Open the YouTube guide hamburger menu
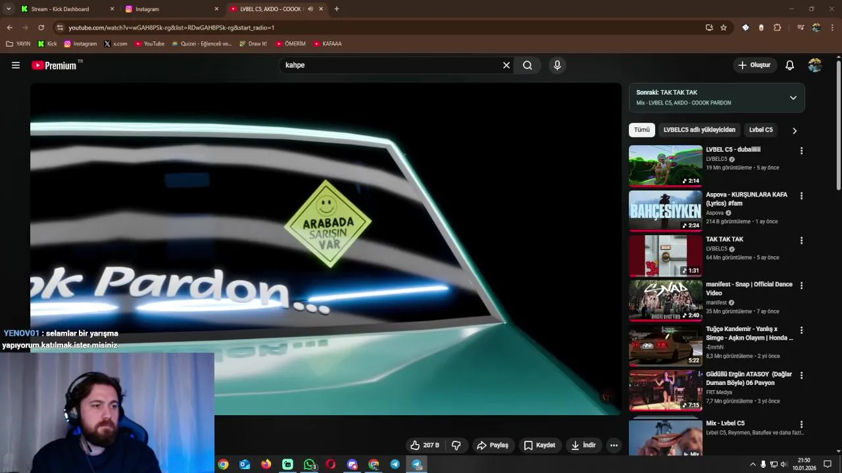Viewport: 842px width, 473px height. [x=16, y=65]
